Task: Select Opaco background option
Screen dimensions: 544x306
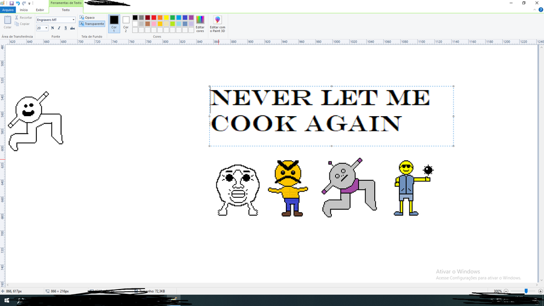Action: tap(87, 18)
